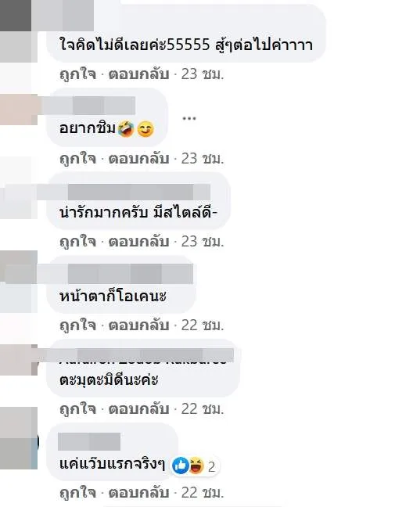This screenshot has height=507, width=395.
Task: Like the comment หน้าตาก็โอเคนะ
Action: coord(78,325)
